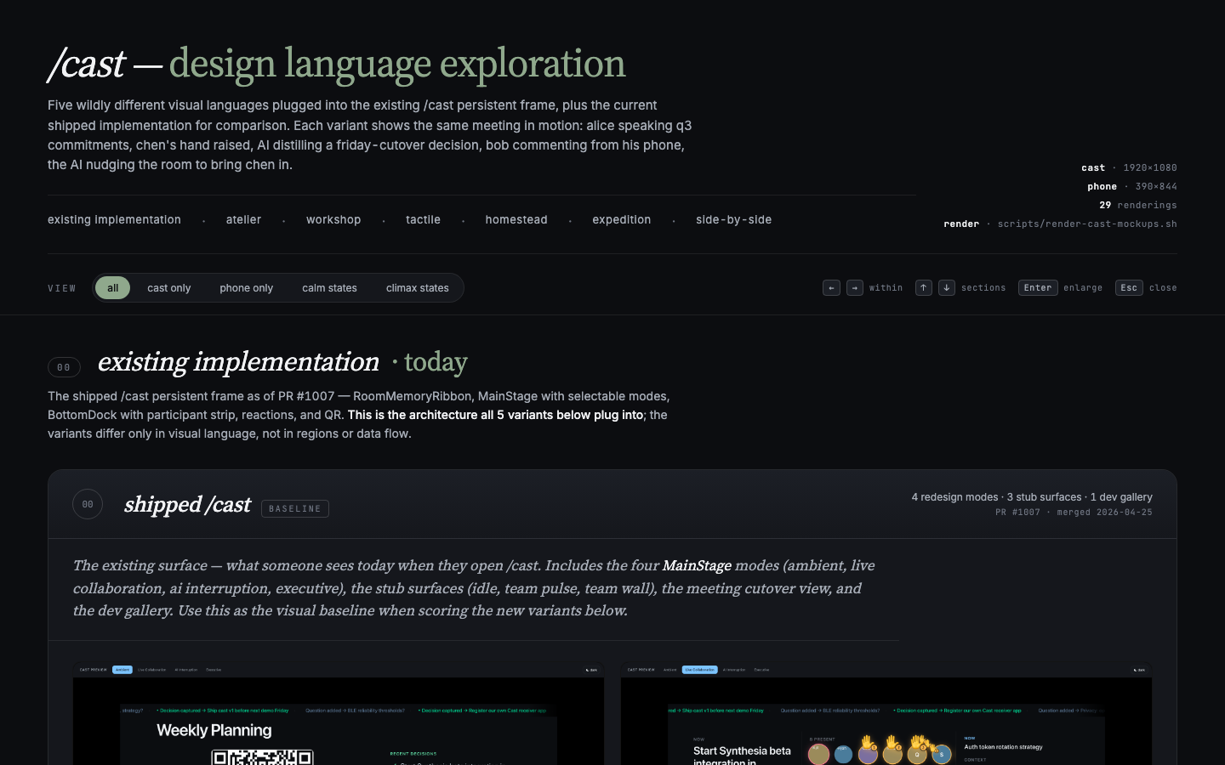Go to the 'atelier' section
Image resolution: width=1225 pixels, height=765 pixels.
(243, 219)
